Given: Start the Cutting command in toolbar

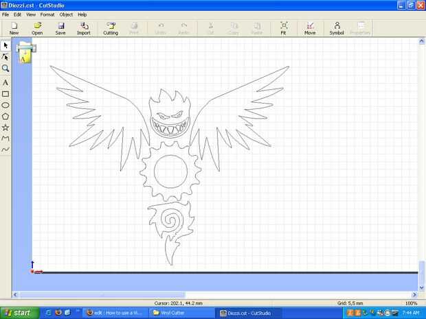Looking at the screenshot, I should coord(111,28).
